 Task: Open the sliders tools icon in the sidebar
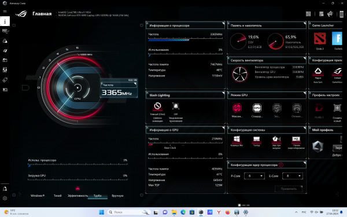(x=5, y=70)
